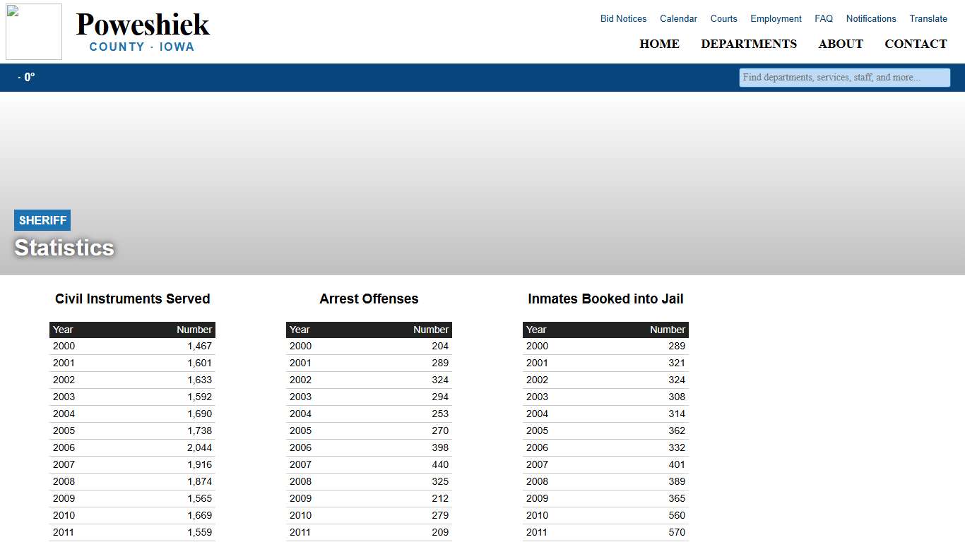Open the Translate option
The width and height of the screenshot is (965, 542).
[x=928, y=18]
